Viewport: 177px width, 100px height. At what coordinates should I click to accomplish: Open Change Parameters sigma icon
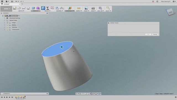click(x=48, y=8)
